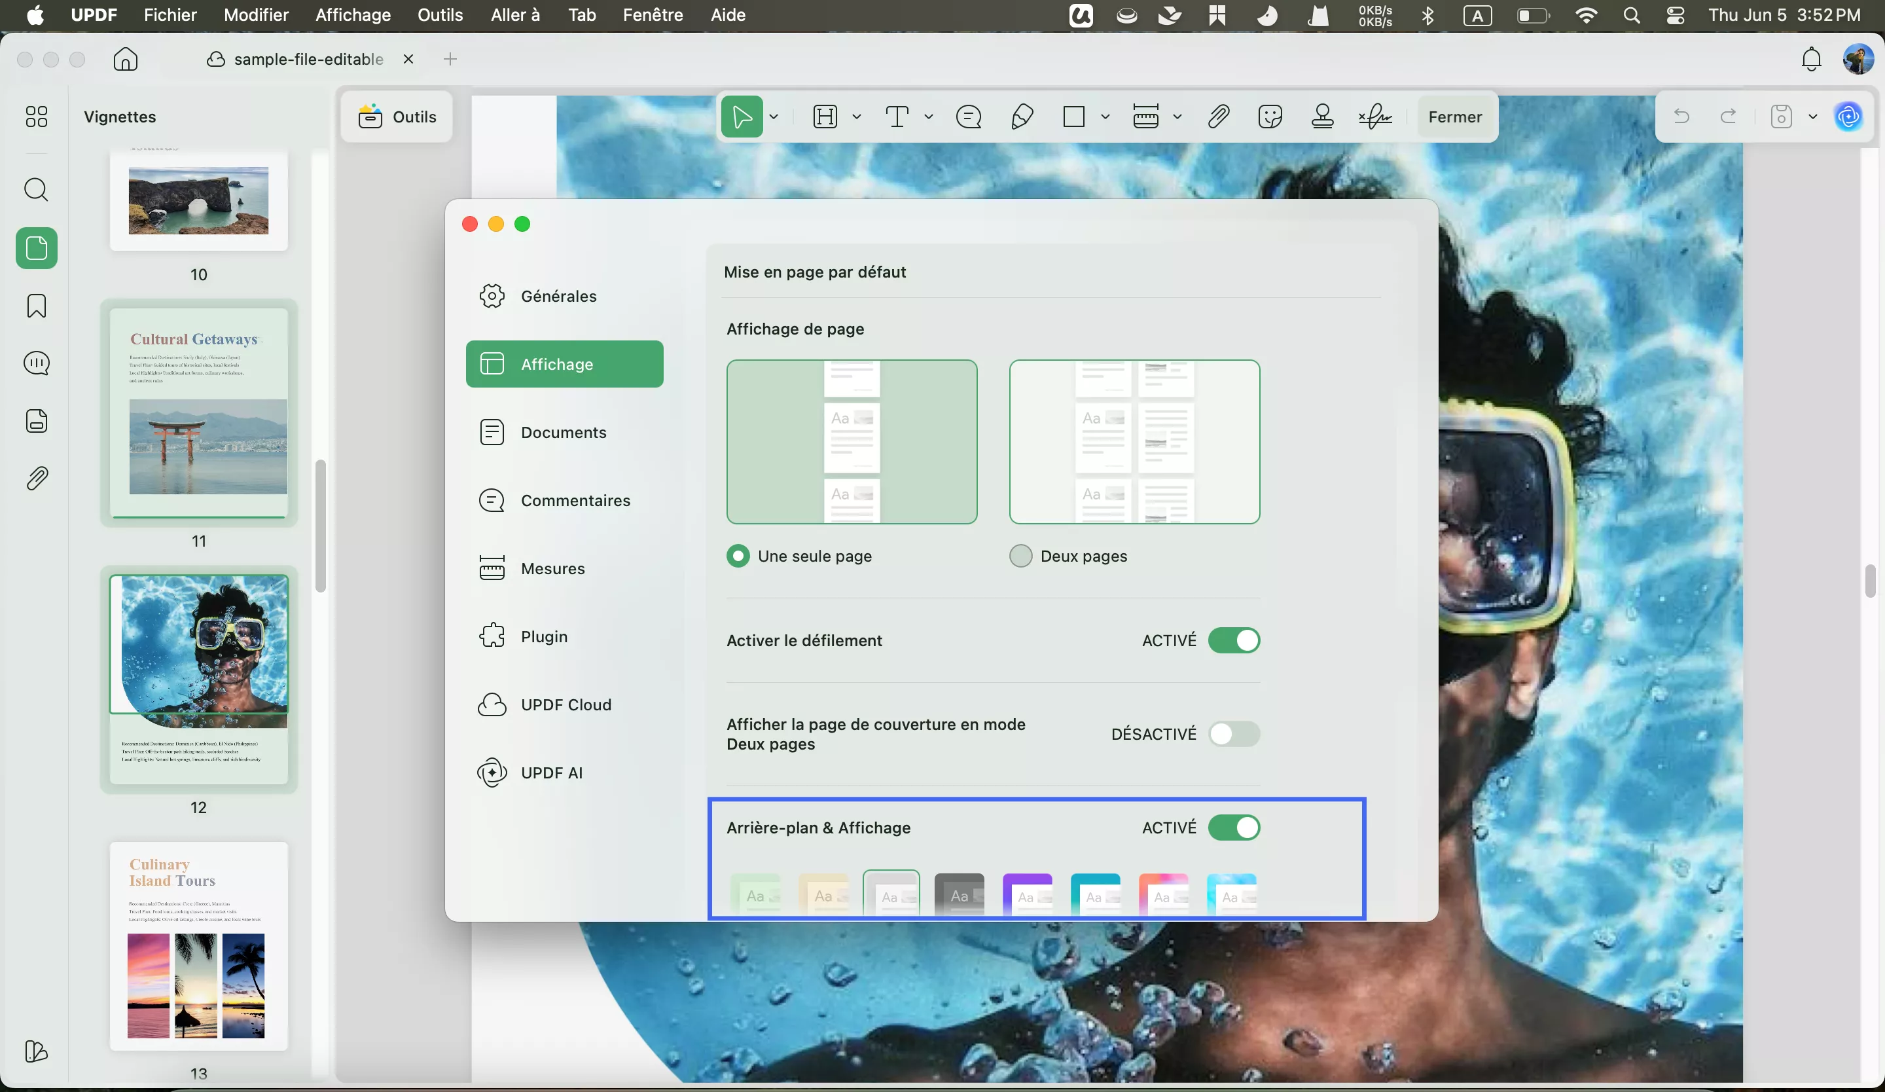Pick the two pages layout preview
The height and width of the screenshot is (1092, 1885).
coord(1134,441)
